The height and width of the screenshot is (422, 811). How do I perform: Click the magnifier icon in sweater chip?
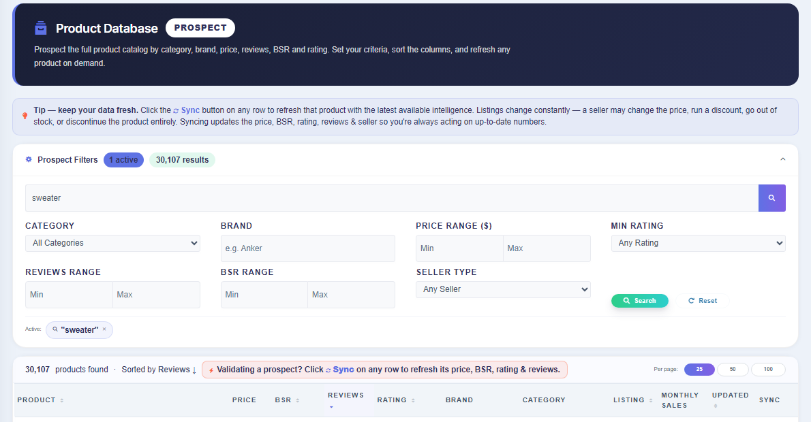pyautogui.click(x=55, y=329)
